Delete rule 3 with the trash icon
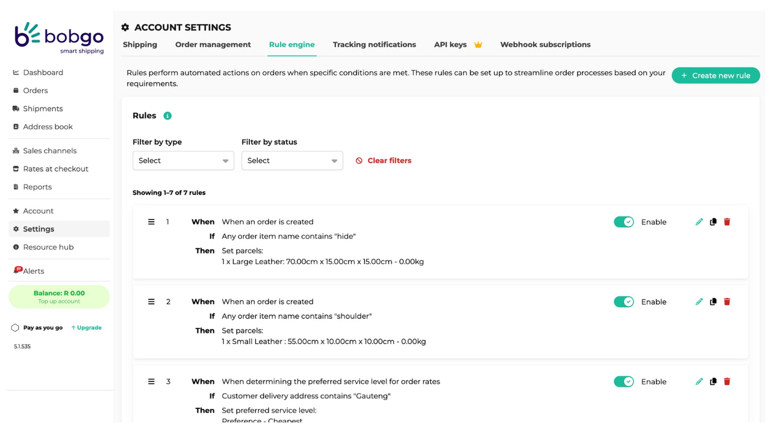 (x=727, y=381)
